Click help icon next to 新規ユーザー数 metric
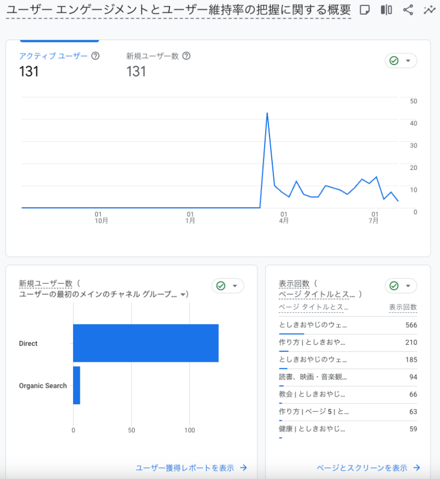 tap(186, 56)
